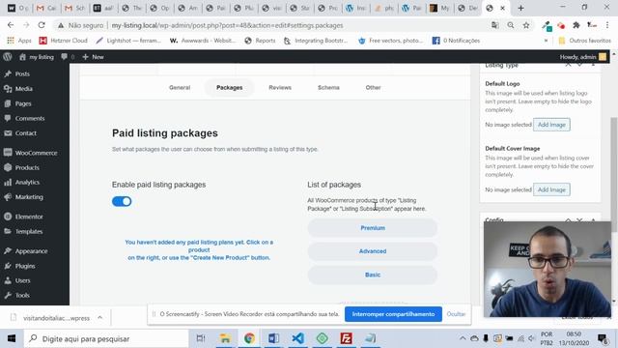This screenshot has height=348, width=618.
Task: Click the Windows Start button
Action: tap(12, 338)
